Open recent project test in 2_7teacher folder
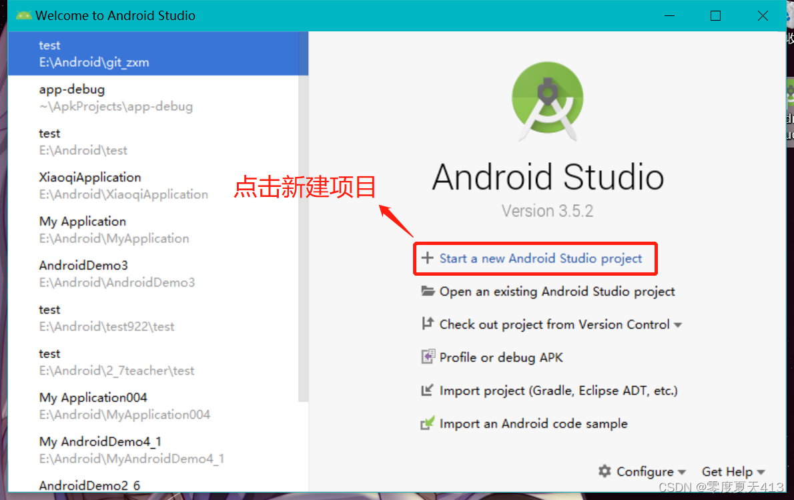 pos(153,362)
